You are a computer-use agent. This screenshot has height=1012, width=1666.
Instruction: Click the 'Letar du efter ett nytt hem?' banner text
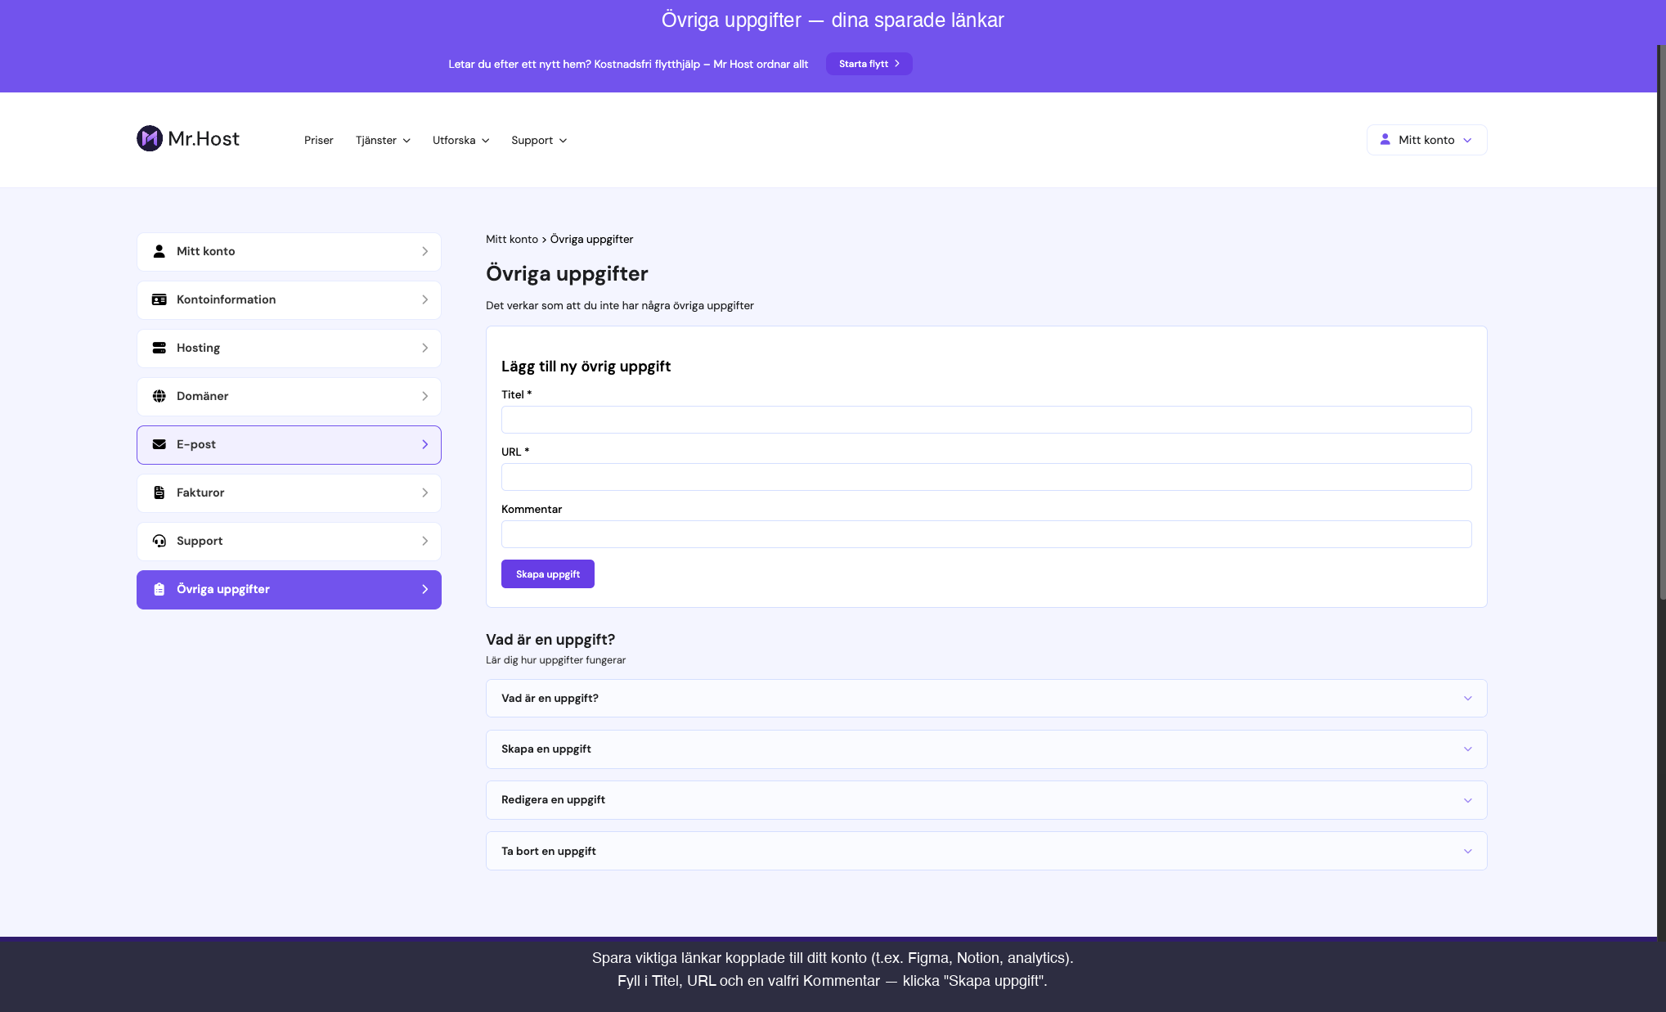point(628,65)
